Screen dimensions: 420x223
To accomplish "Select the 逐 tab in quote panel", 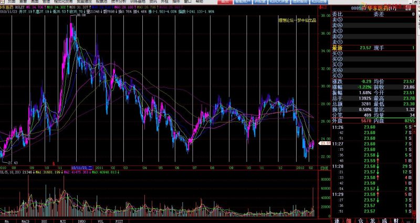I will [337, 220].
